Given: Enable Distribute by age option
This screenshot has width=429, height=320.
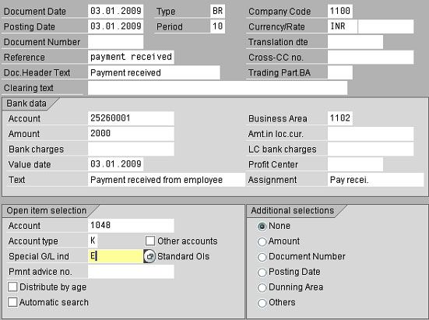Looking at the screenshot, I should point(12,287).
